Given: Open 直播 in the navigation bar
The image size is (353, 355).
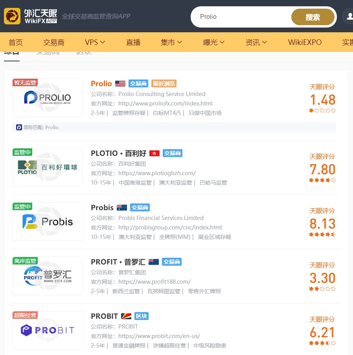Looking at the screenshot, I should coord(133,43).
